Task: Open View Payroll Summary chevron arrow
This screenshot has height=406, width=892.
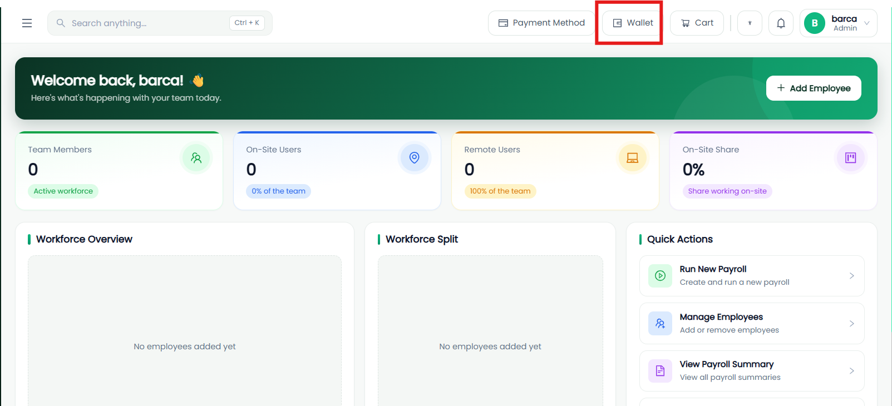Action: (851, 371)
